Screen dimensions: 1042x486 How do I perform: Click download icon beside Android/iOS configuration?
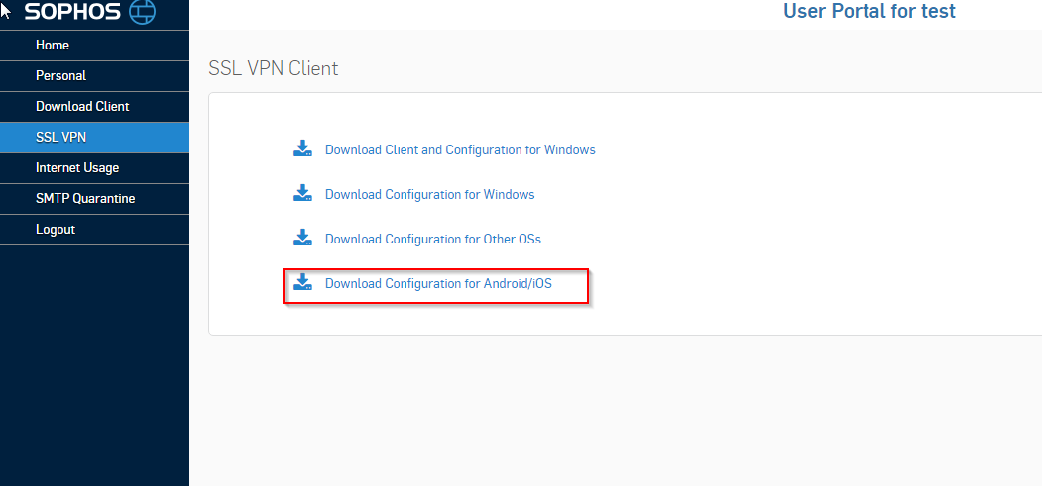(x=302, y=284)
